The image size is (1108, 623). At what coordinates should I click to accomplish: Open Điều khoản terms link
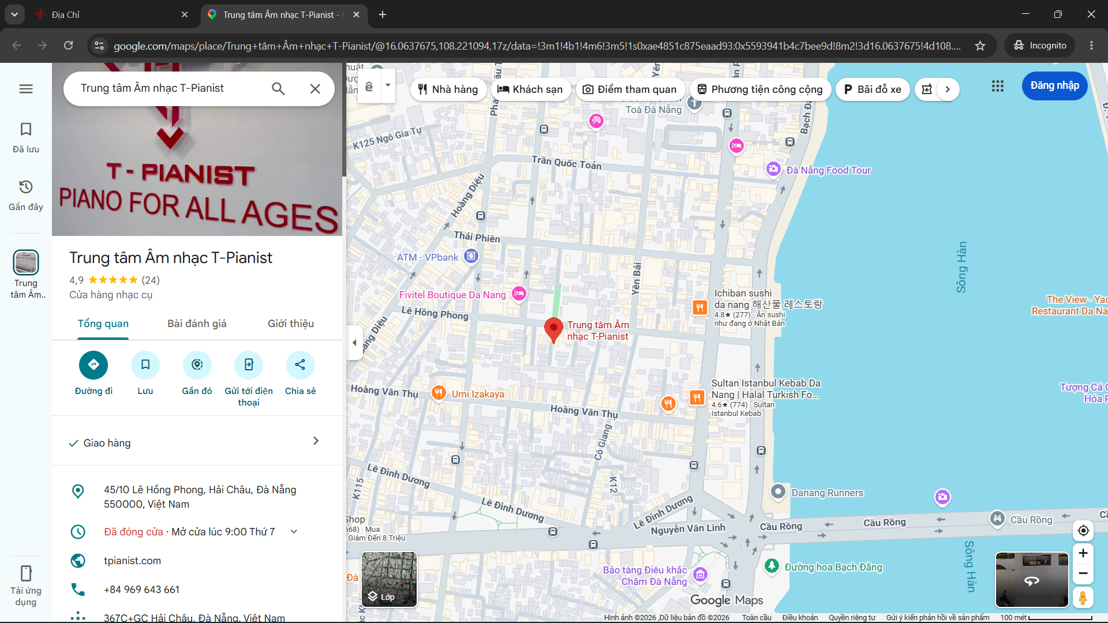click(x=800, y=618)
